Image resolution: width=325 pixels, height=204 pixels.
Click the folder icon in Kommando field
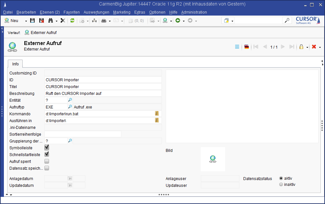click(157, 114)
